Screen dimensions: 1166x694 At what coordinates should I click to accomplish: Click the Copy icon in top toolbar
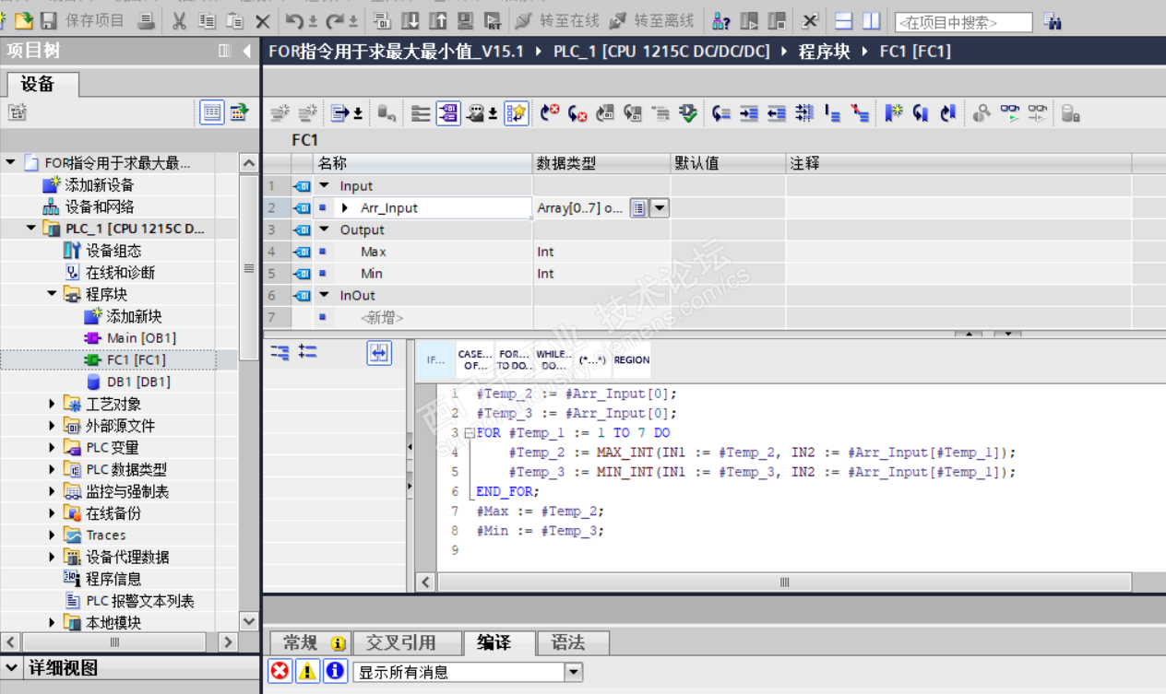(x=208, y=20)
